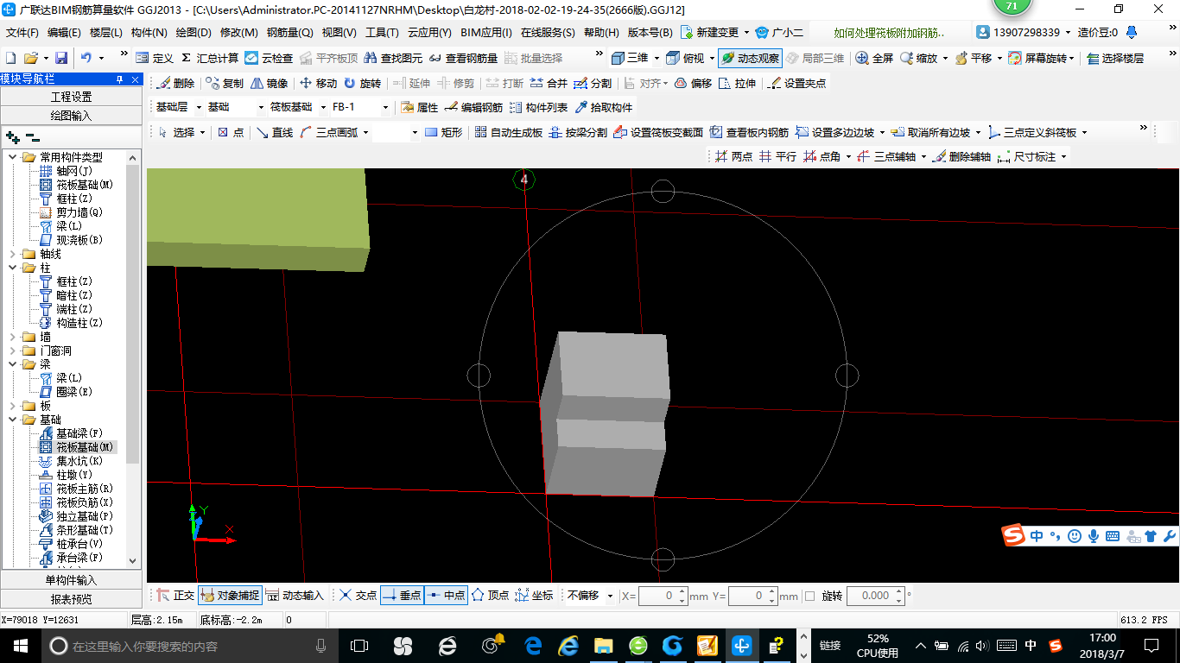Toggle 交点 intersection snap
This screenshot has width=1180, height=663.
(358, 596)
